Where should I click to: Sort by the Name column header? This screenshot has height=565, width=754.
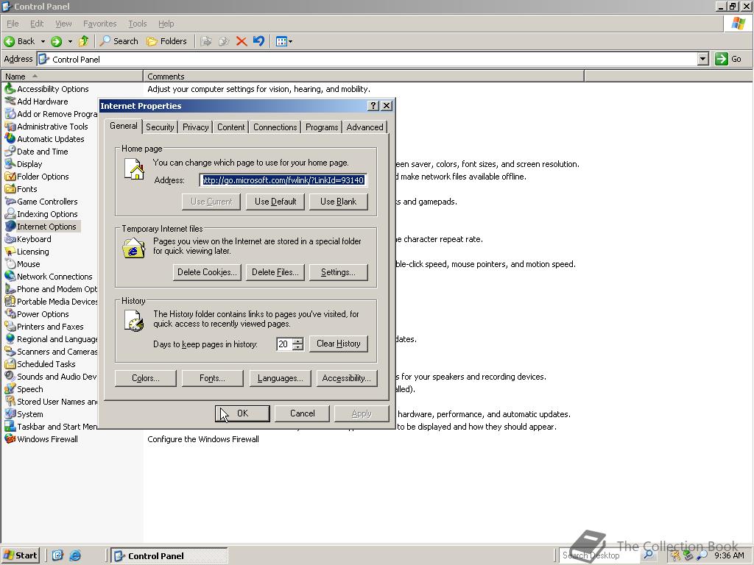pos(72,77)
